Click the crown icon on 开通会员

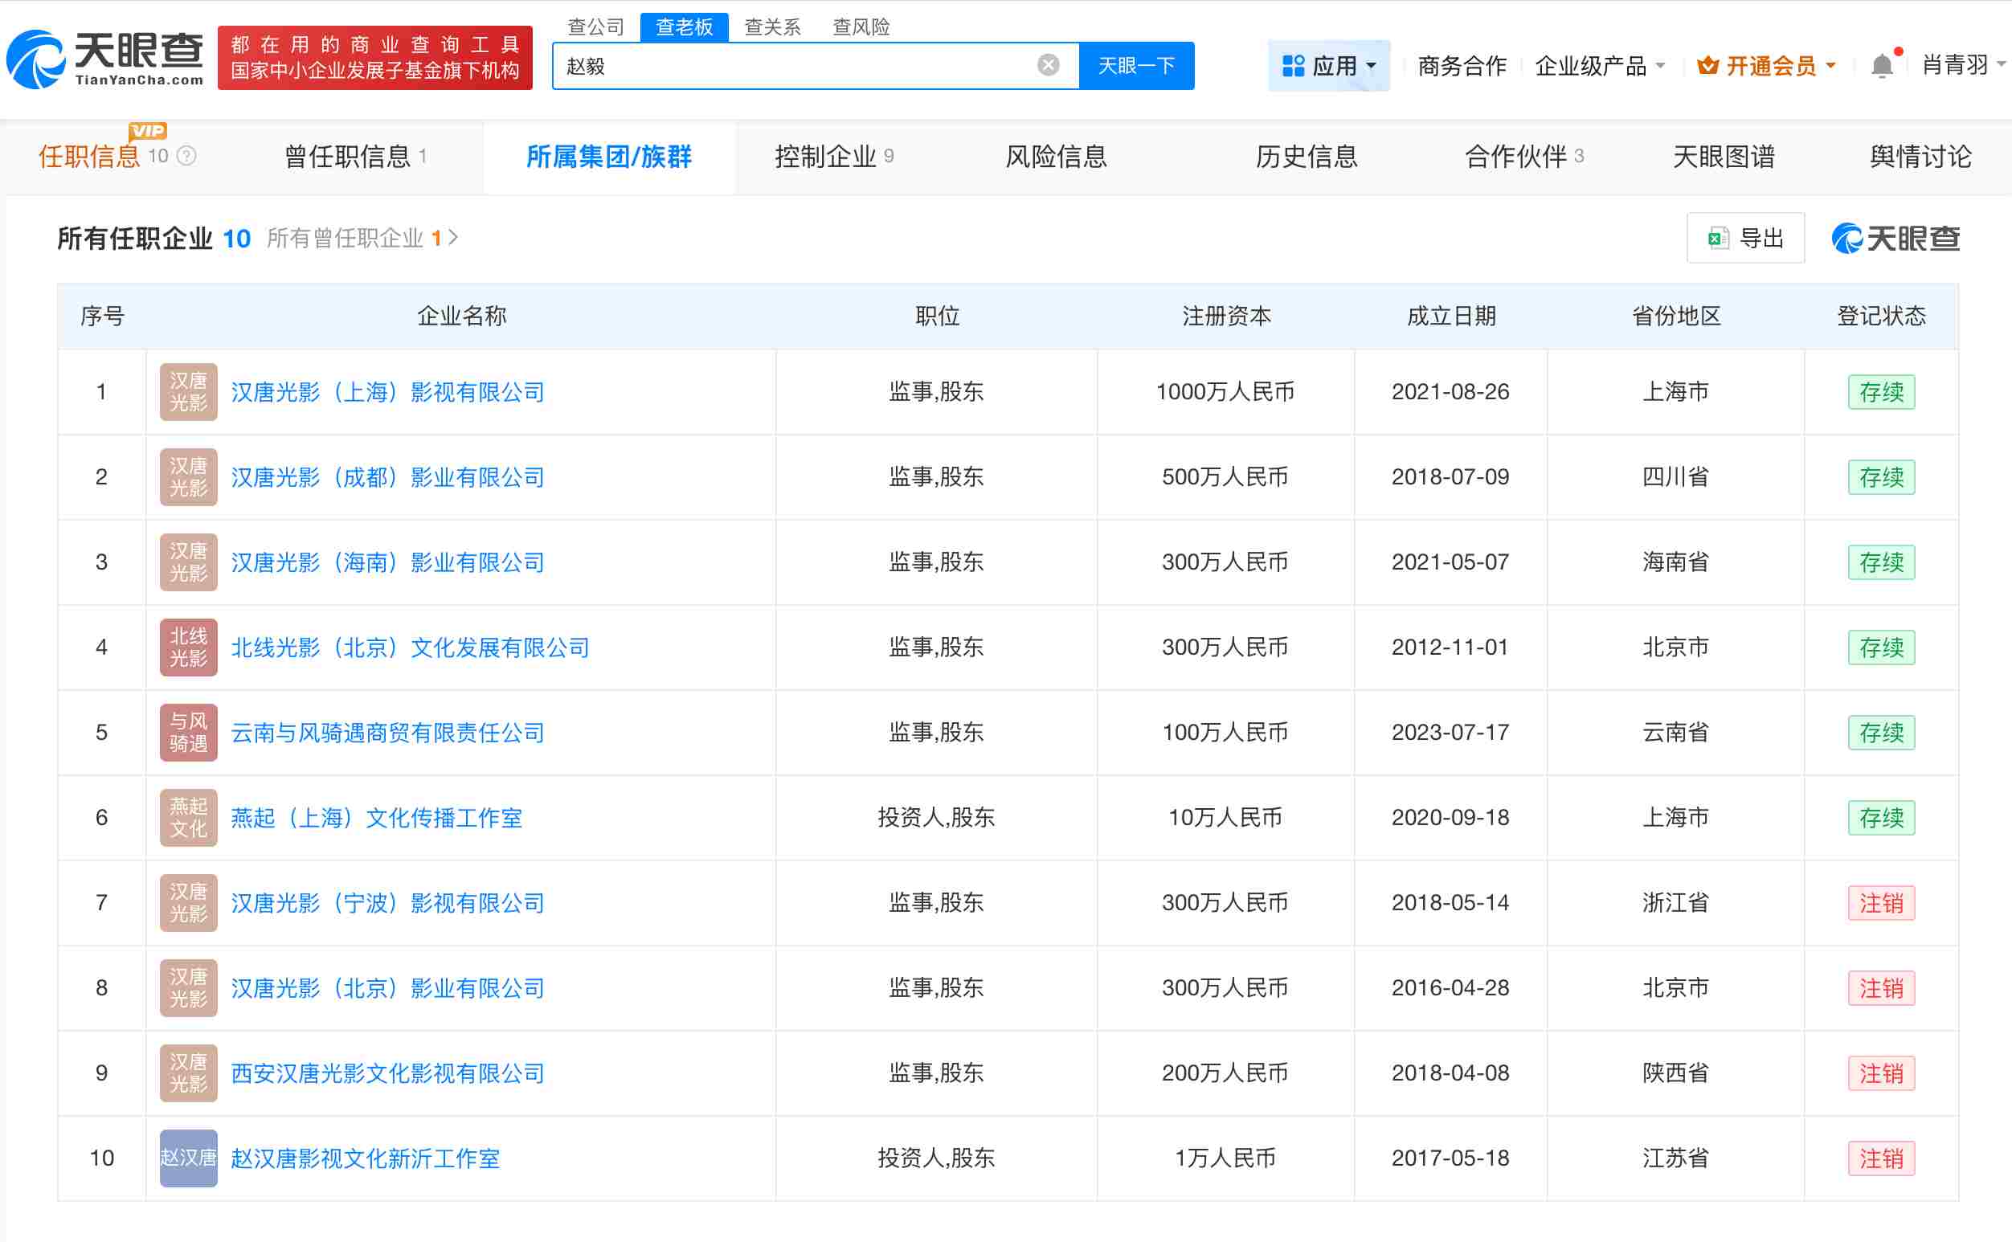pyautogui.click(x=1708, y=66)
